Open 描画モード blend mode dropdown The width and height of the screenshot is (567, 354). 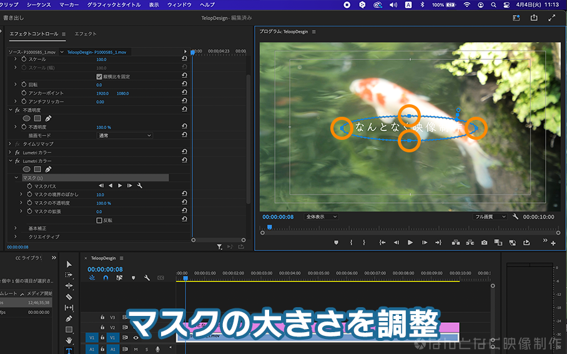tap(124, 135)
